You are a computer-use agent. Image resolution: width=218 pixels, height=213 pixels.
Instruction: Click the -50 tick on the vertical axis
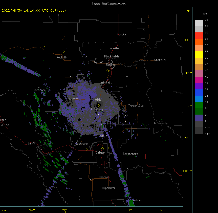(x=186, y=138)
